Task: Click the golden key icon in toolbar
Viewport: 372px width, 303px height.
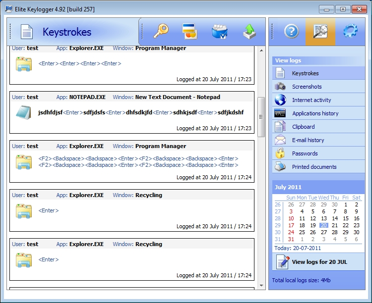Action: [x=160, y=31]
